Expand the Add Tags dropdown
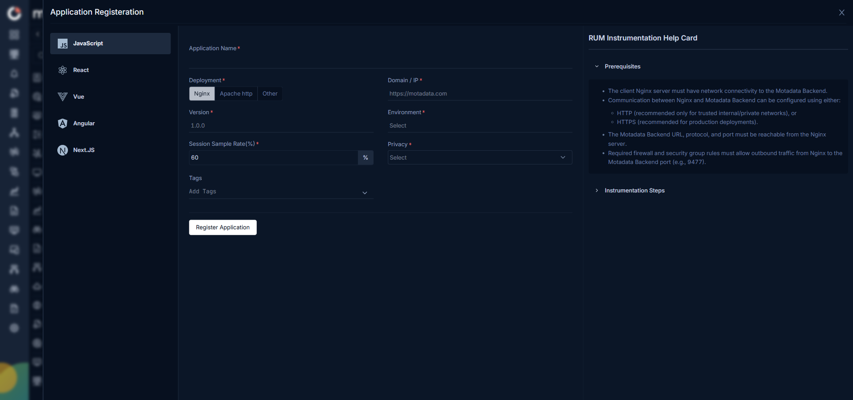This screenshot has height=400, width=853. click(x=281, y=192)
